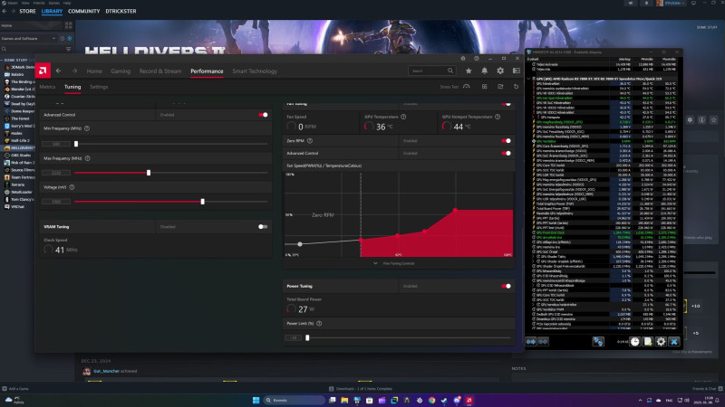
Task: Open Friends & Chat in Steam
Action: (708, 389)
